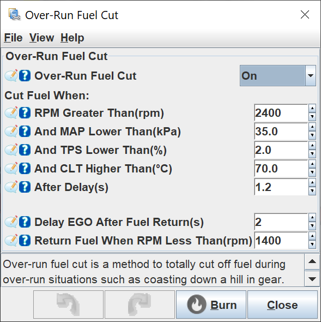Viewport: 321px width, 322px height.
Task: Click the CLT Higher Than input field
Action: [281, 169]
